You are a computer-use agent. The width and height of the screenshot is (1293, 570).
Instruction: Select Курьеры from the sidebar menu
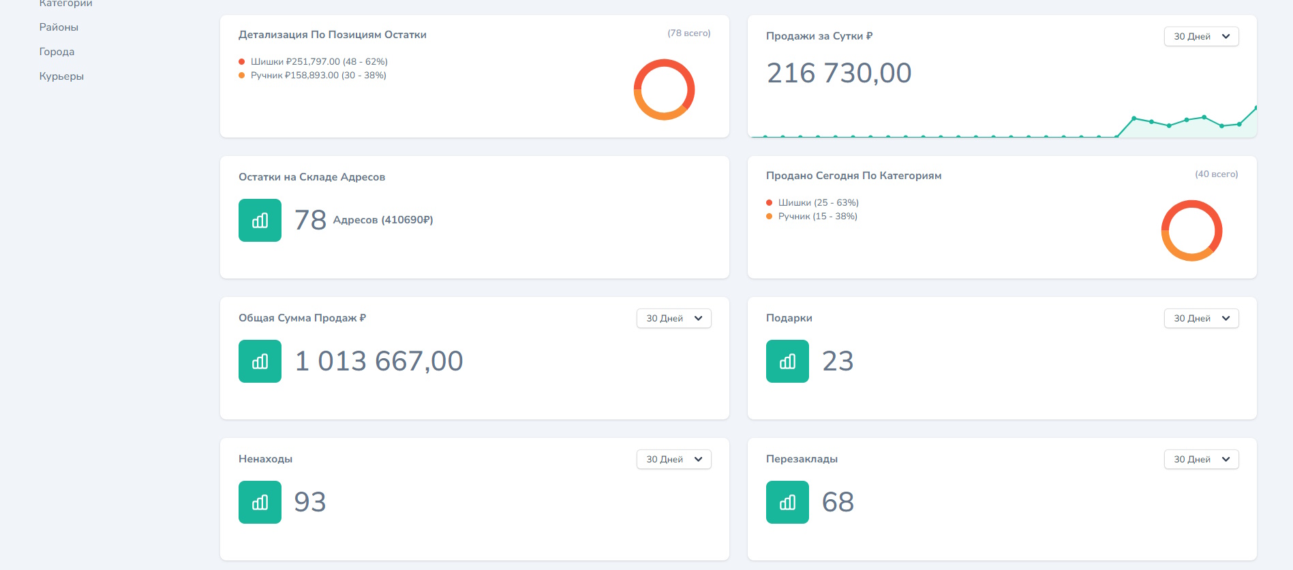61,76
